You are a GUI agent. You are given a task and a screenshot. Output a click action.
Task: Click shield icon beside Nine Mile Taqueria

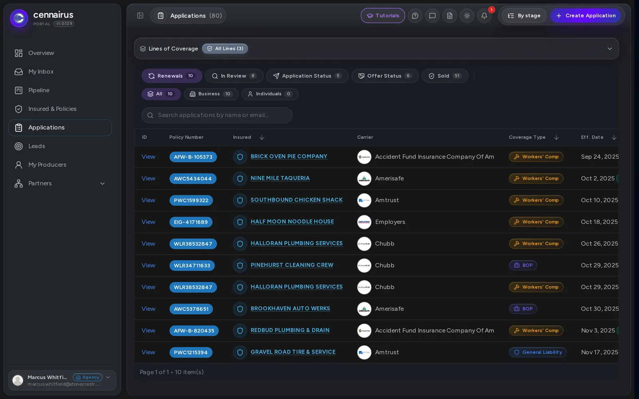point(240,178)
